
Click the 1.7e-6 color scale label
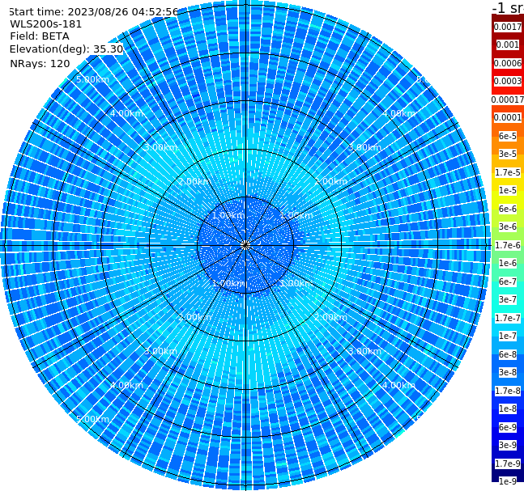[508, 245]
